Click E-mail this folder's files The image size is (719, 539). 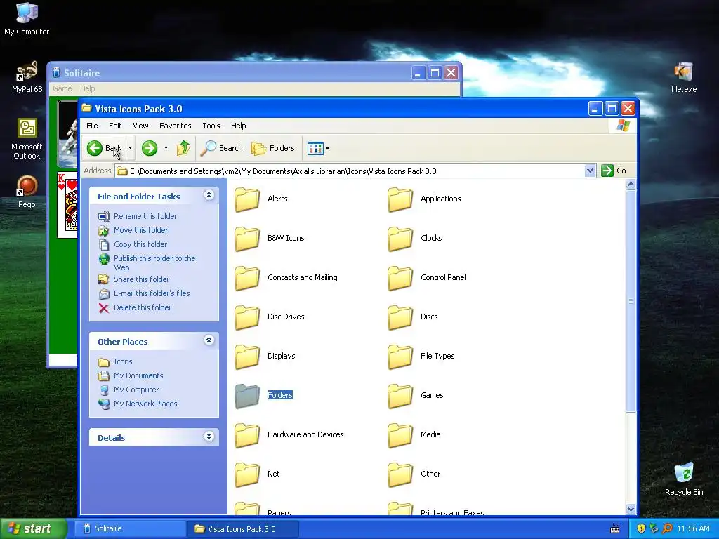point(152,293)
